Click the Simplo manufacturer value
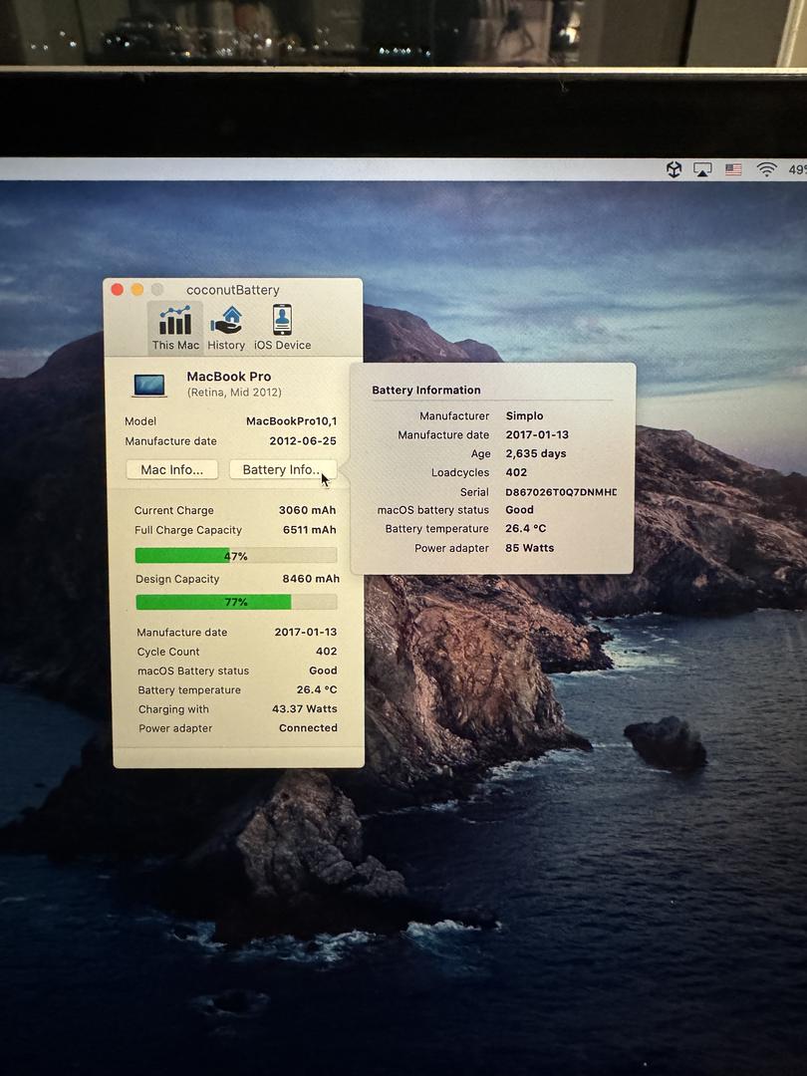This screenshot has height=1076, width=807. tap(524, 415)
